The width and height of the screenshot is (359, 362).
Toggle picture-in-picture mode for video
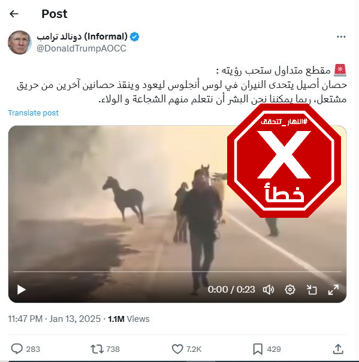pyautogui.click(x=311, y=290)
